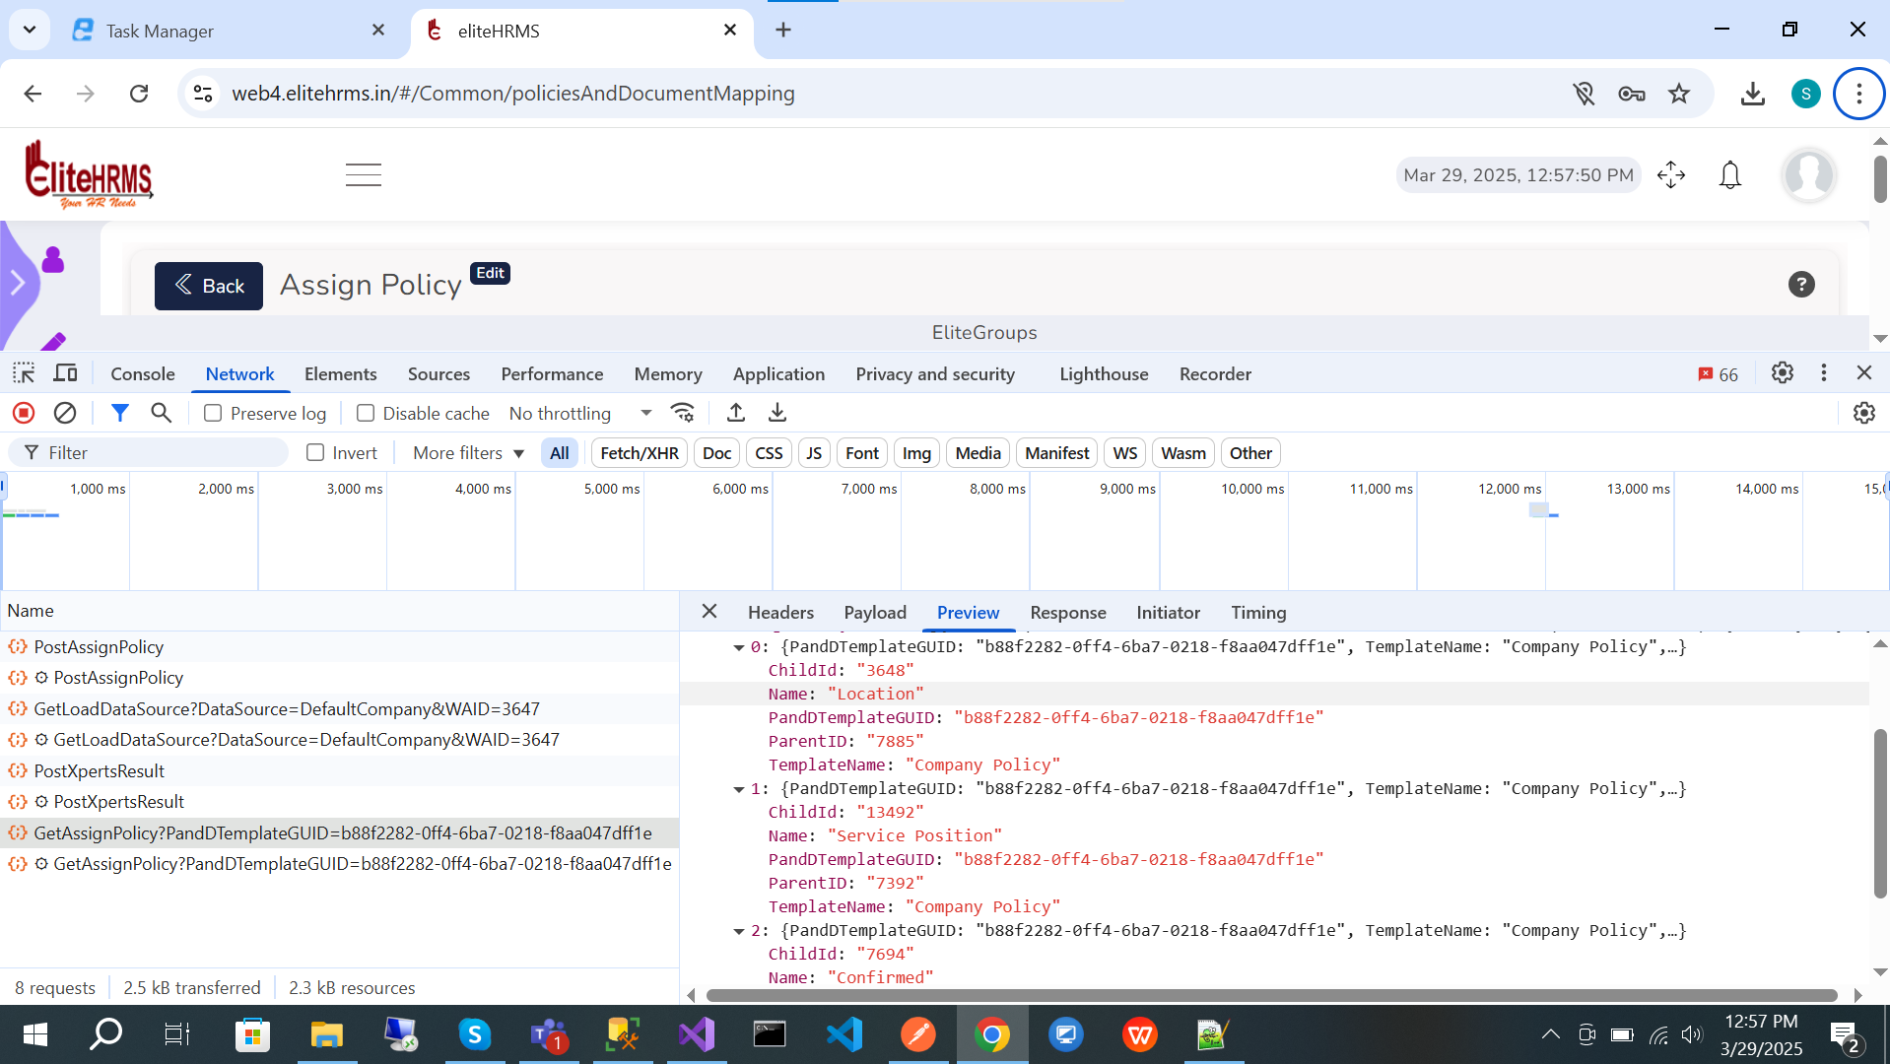Collapse object 1 in the JSON preview

click(x=739, y=789)
